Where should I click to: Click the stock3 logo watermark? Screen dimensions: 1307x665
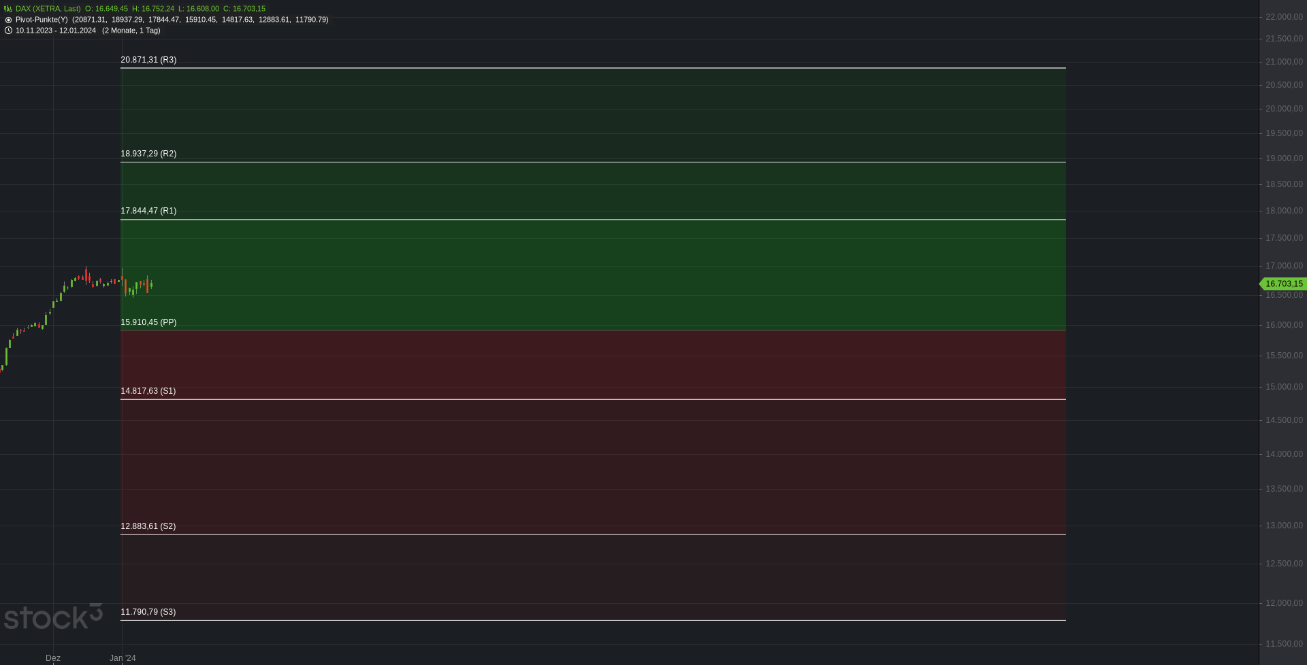point(53,616)
